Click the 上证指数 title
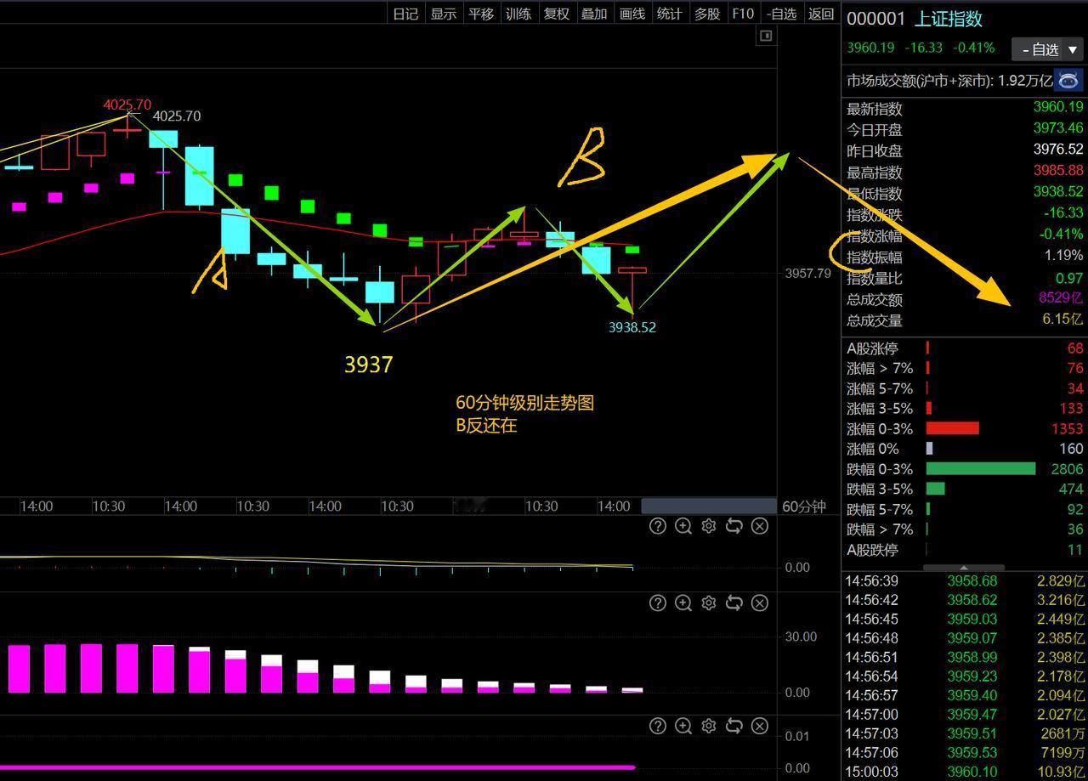The height and width of the screenshot is (781, 1088). (x=948, y=19)
